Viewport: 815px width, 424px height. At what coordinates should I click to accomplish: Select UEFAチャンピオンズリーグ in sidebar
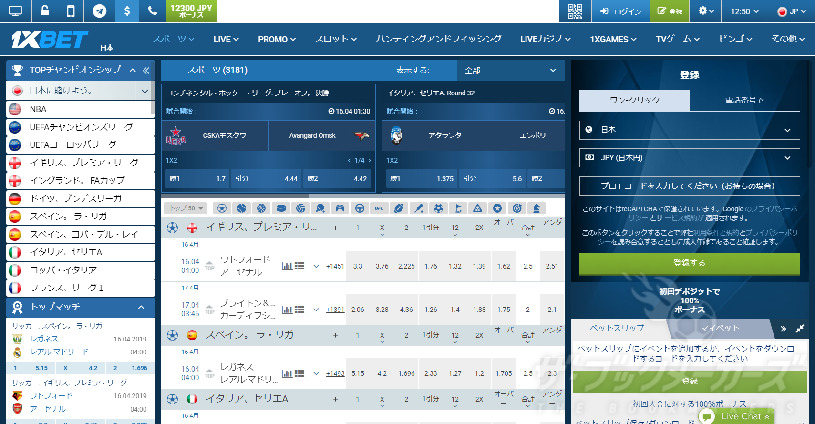point(81,127)
